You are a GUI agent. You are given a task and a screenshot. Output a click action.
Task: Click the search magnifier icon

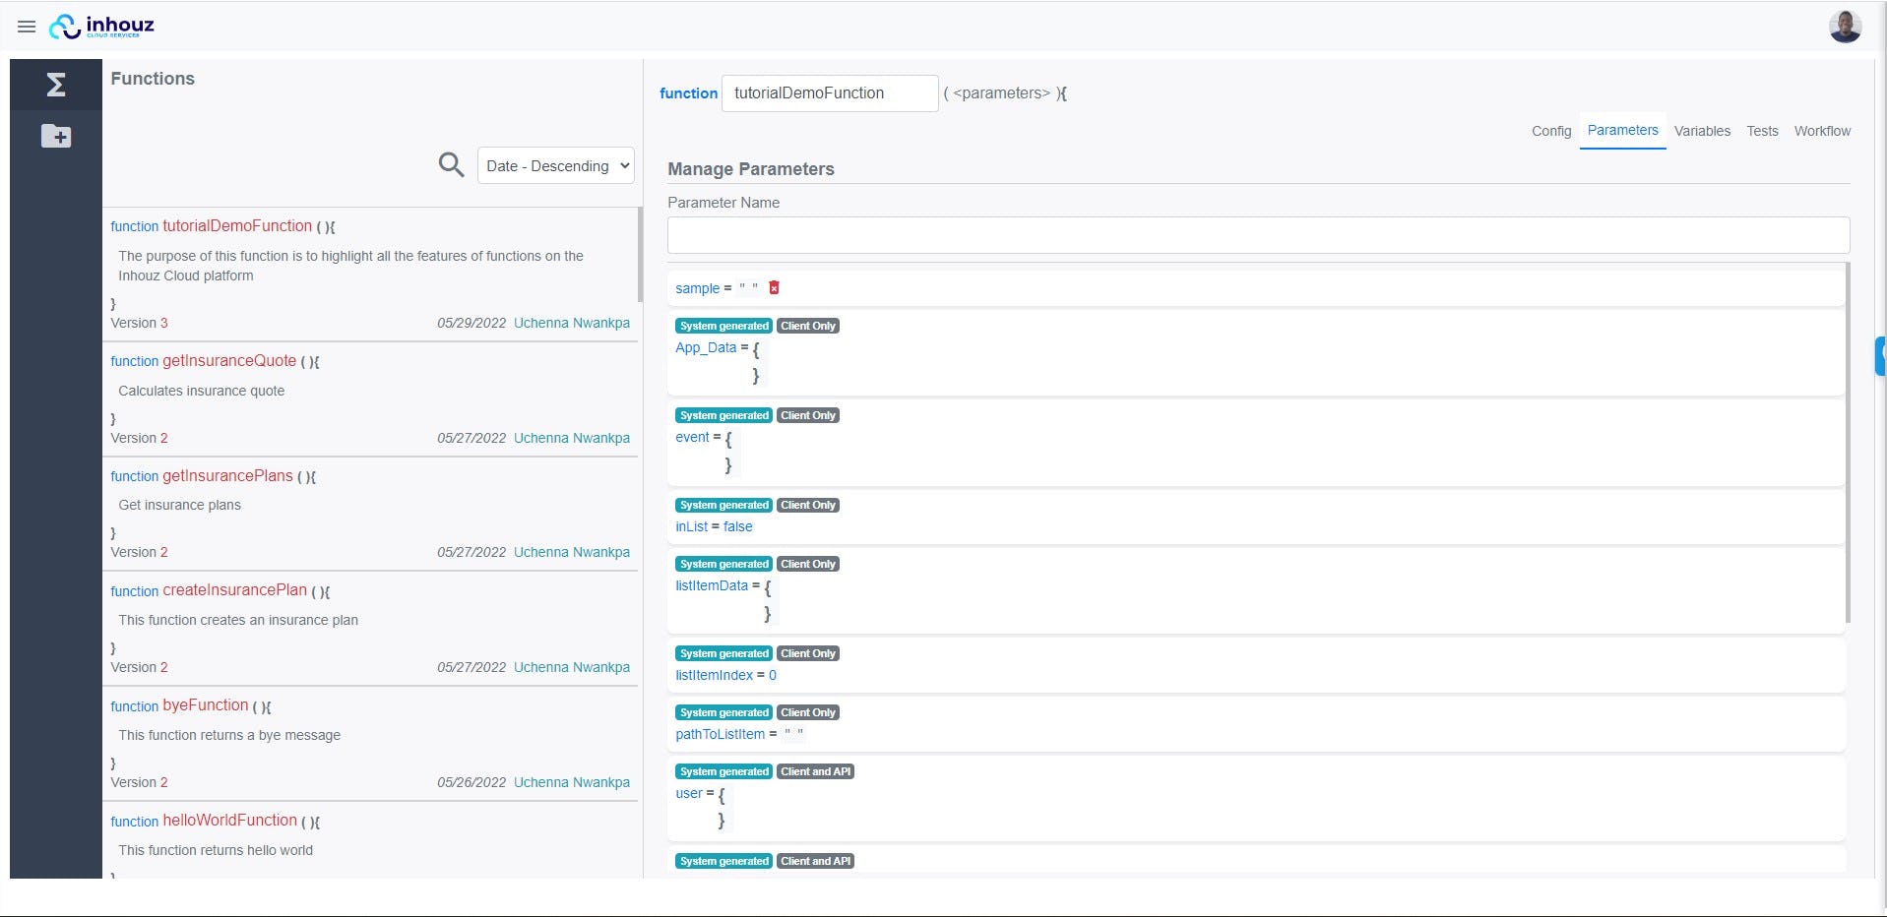coord(451,164)
